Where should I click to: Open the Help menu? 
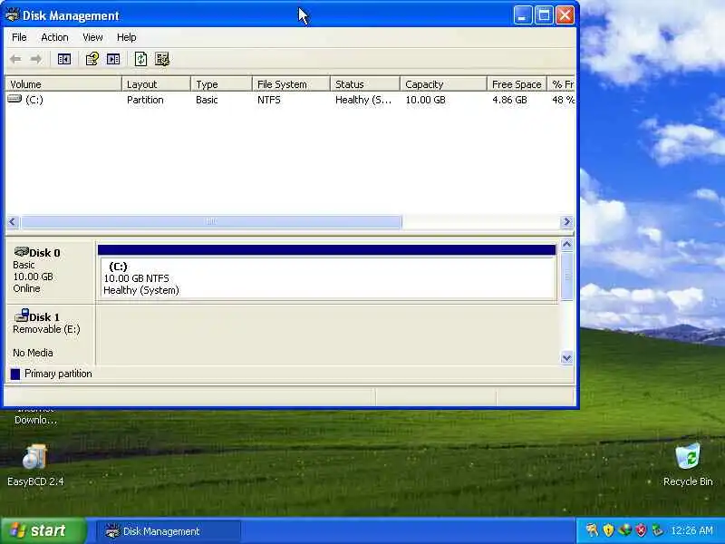tap(126, 37)
